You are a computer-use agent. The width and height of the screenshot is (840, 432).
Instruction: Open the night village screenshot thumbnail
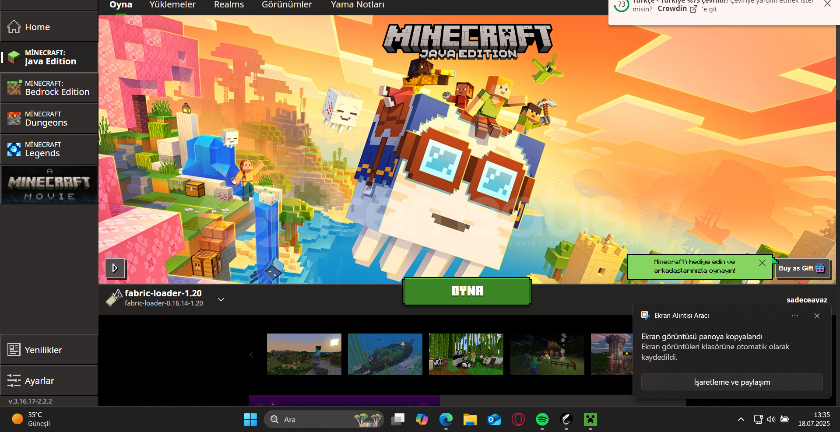tap(547, 354)
